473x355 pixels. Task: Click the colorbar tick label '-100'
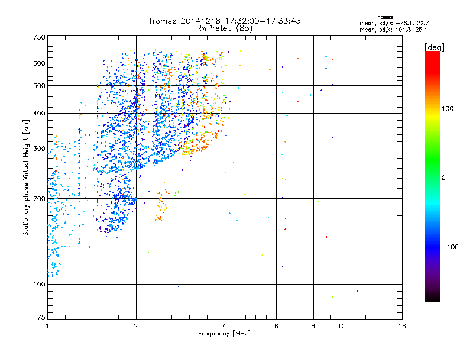(450, 247)
